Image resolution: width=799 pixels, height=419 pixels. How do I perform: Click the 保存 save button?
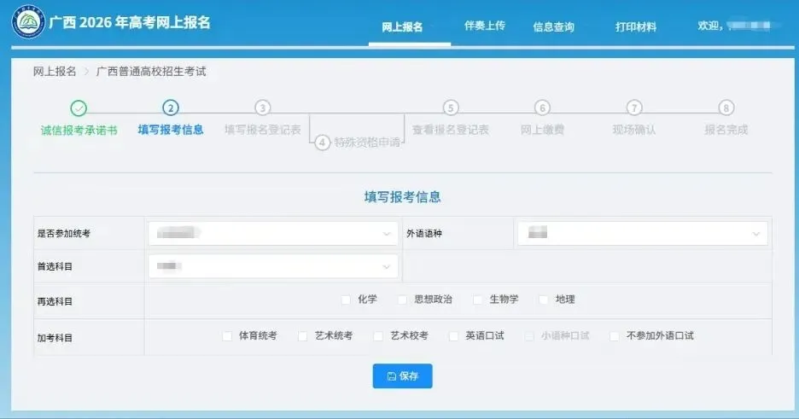coord(403,376)
